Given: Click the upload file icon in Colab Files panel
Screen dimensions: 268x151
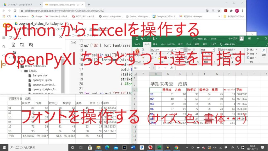Looking at the screenshot, I should pyautogui.click(x=13, y=45).
